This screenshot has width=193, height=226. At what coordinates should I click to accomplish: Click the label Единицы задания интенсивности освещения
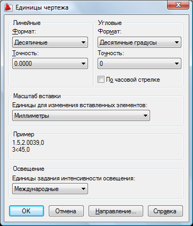(x=74, y=178)
